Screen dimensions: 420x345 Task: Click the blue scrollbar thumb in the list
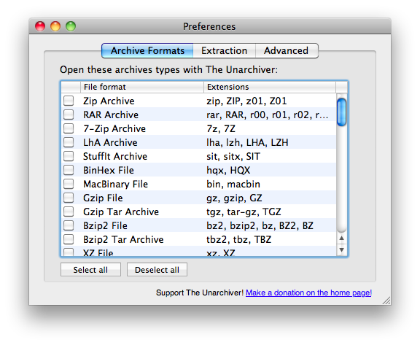point(341,112)
